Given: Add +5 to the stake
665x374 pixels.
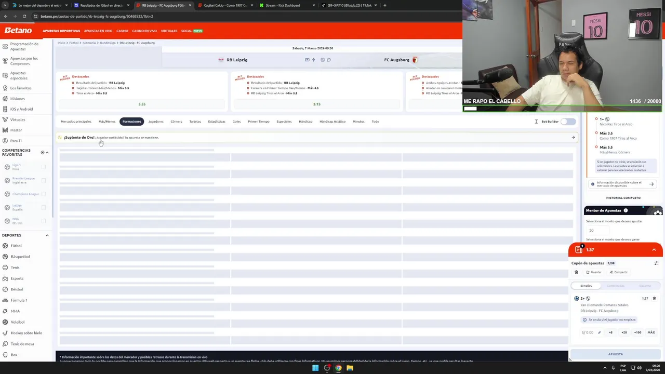Looking at the screenshot, I should [610, 332].
